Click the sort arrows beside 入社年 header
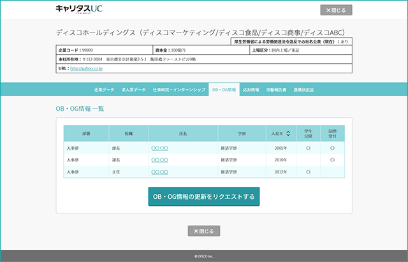 (x=288, y=133)
